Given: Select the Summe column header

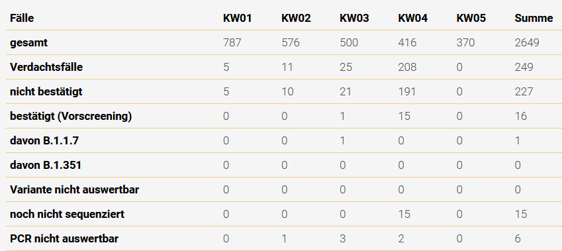Looking at the screenshot, I should 534,19.
